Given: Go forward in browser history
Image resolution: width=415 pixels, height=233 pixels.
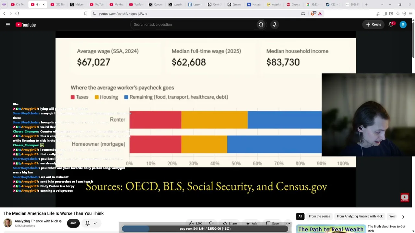Looking at the screenshot, I should (x=10, y=14).
